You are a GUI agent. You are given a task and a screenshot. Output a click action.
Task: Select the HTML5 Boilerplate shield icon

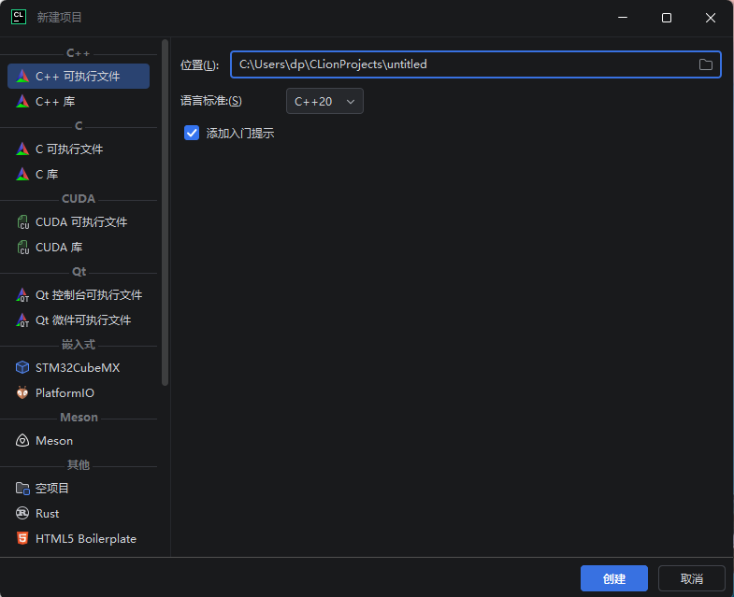(22, 538)
